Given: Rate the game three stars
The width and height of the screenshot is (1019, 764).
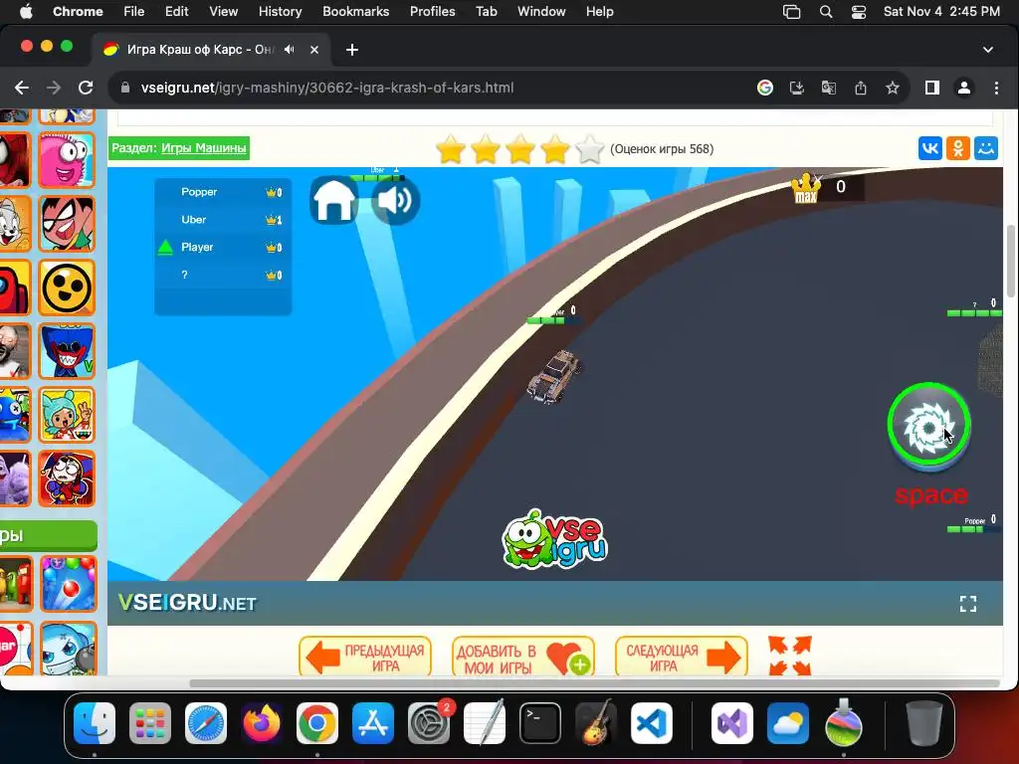Looking at the screenshot, I should tap(519, 150).
